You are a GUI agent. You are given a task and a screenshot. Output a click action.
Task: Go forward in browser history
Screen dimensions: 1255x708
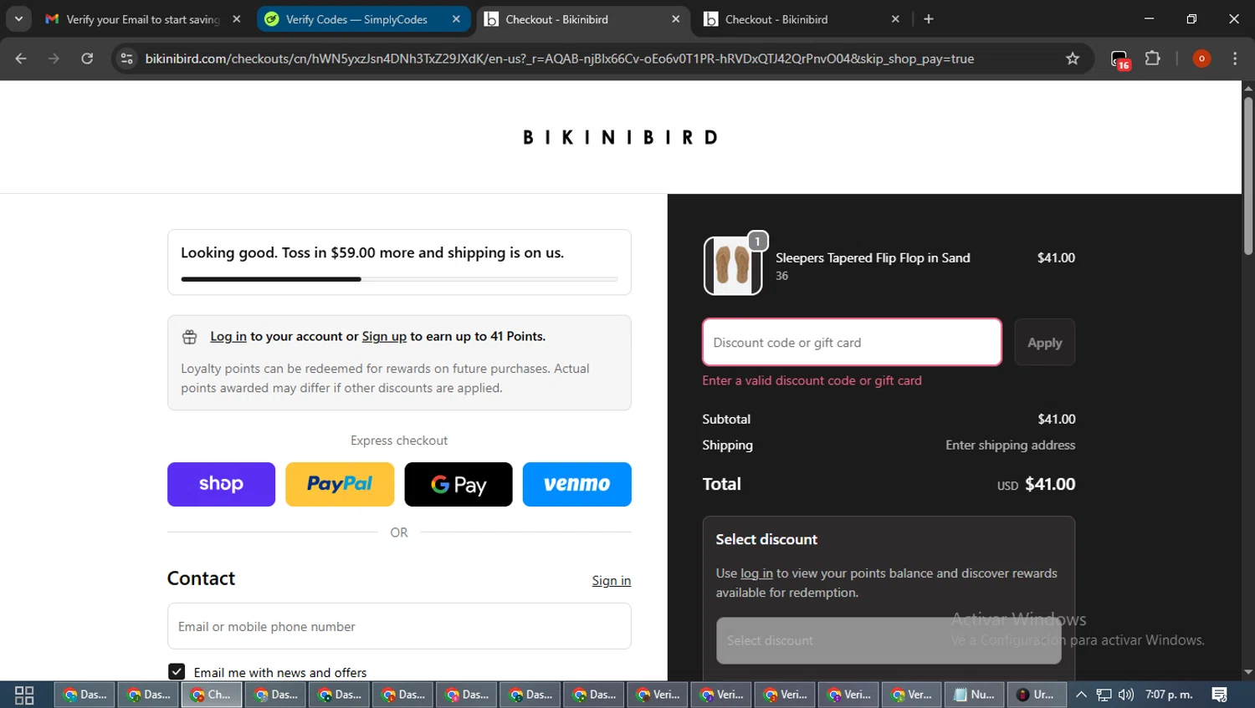pos(54,59)
